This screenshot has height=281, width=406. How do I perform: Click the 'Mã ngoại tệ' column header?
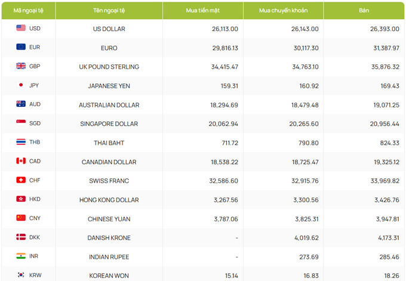point(29,11)
